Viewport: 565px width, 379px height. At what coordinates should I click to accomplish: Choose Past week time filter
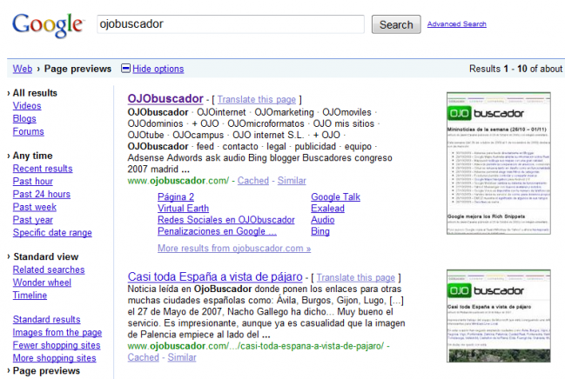coord(35,207)
